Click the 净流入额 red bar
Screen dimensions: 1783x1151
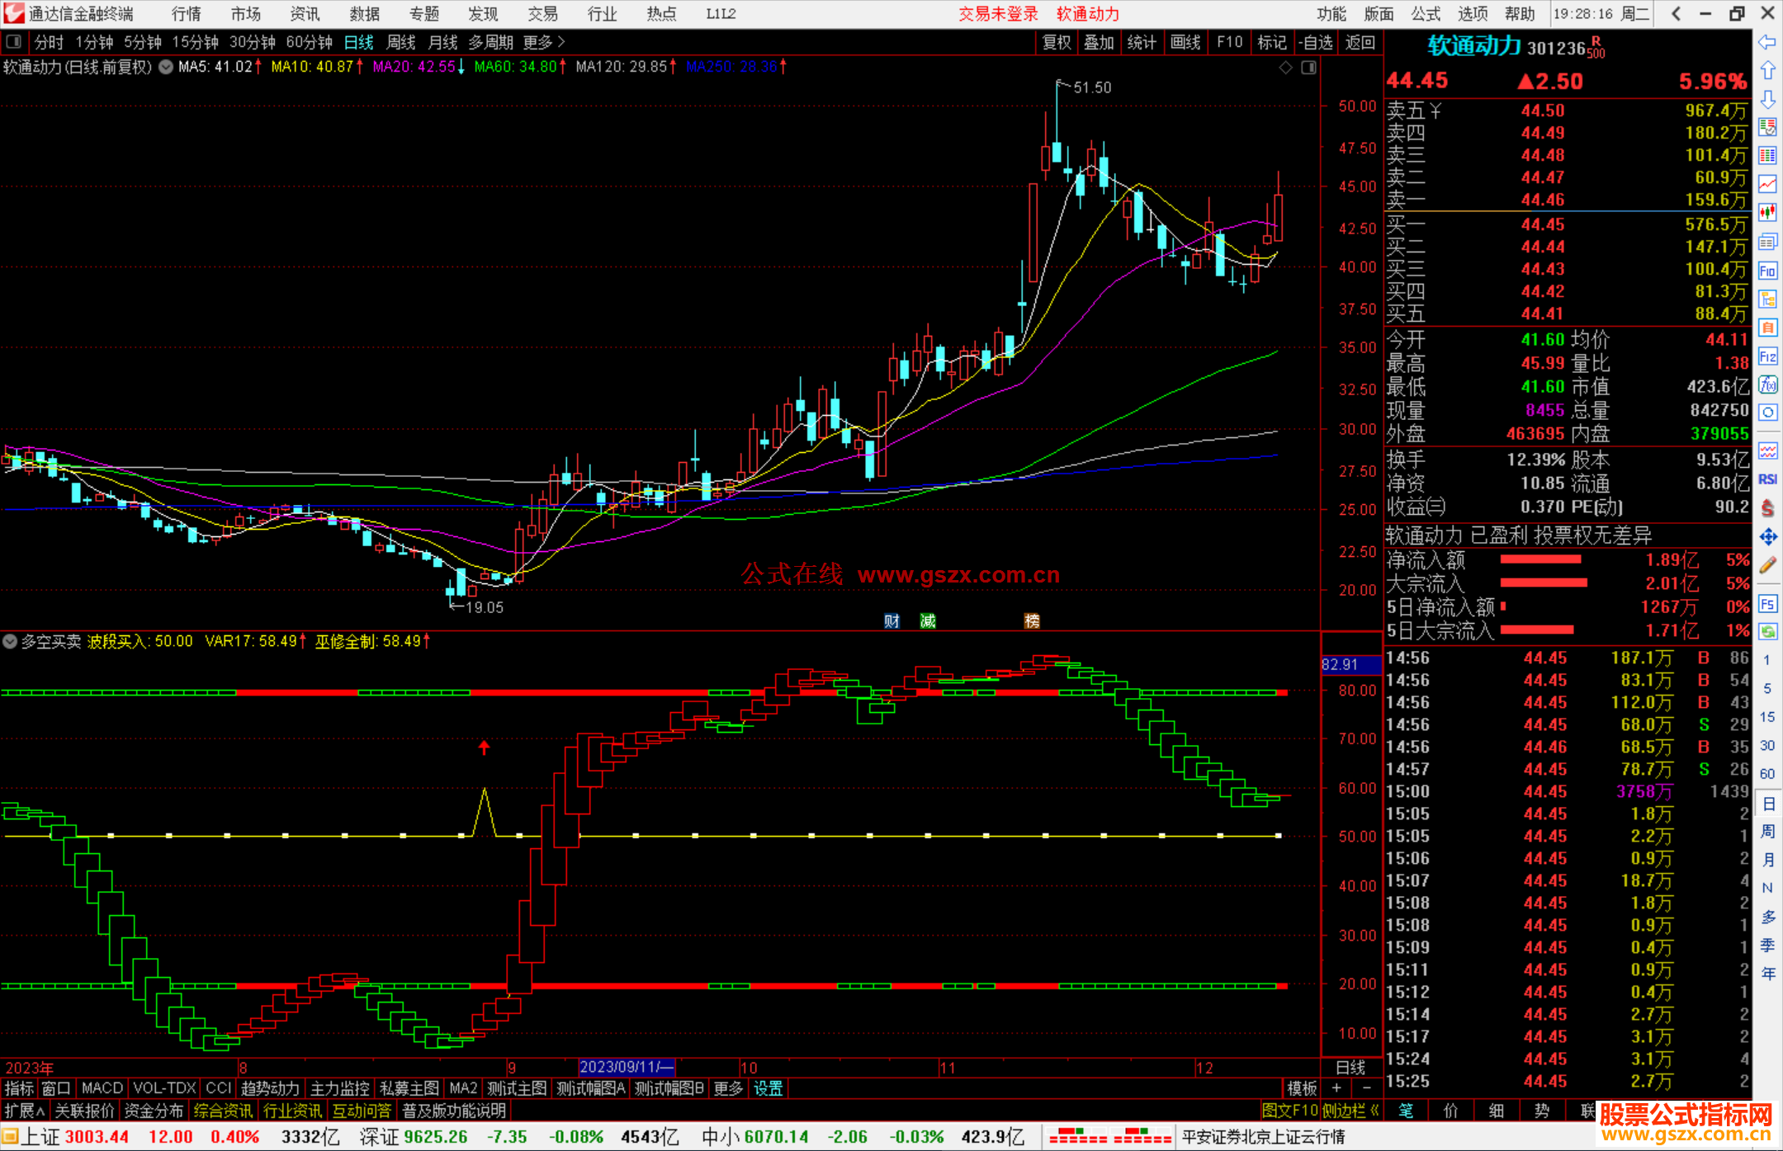[1540, 559]
